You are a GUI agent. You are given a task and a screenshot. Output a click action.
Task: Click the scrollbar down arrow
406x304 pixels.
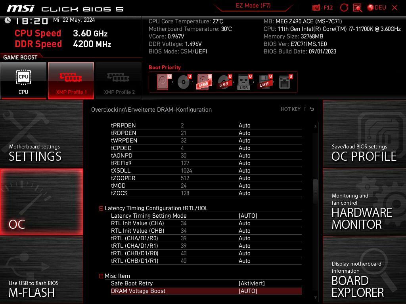pyautogui.click(x=315, y=298)
